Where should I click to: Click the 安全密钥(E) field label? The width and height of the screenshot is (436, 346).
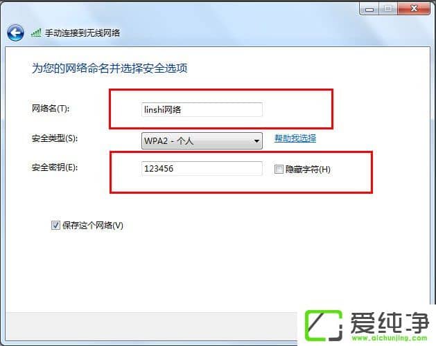click(x=55, y=167)
